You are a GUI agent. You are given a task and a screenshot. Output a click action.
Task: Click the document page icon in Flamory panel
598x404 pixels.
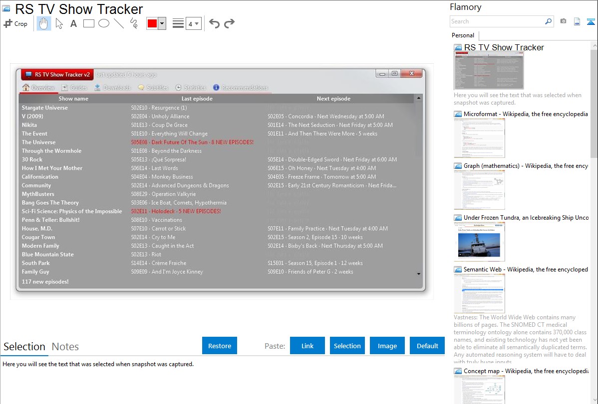[577, 21]
